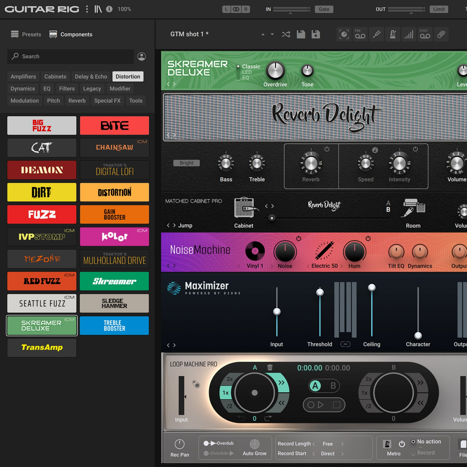Image resolution: width=467 pixels, height=467 pixels.
Task: Click the Maximizer Threshold slider handle
Action: tap(320, 292)
